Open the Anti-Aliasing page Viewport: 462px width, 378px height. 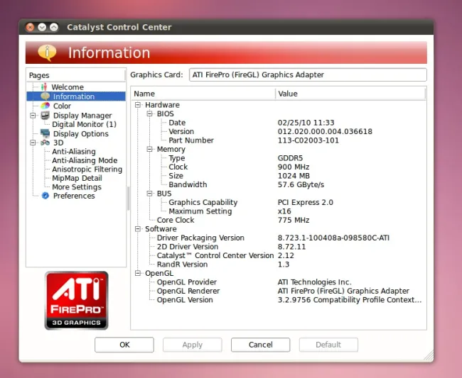[74, 151]
